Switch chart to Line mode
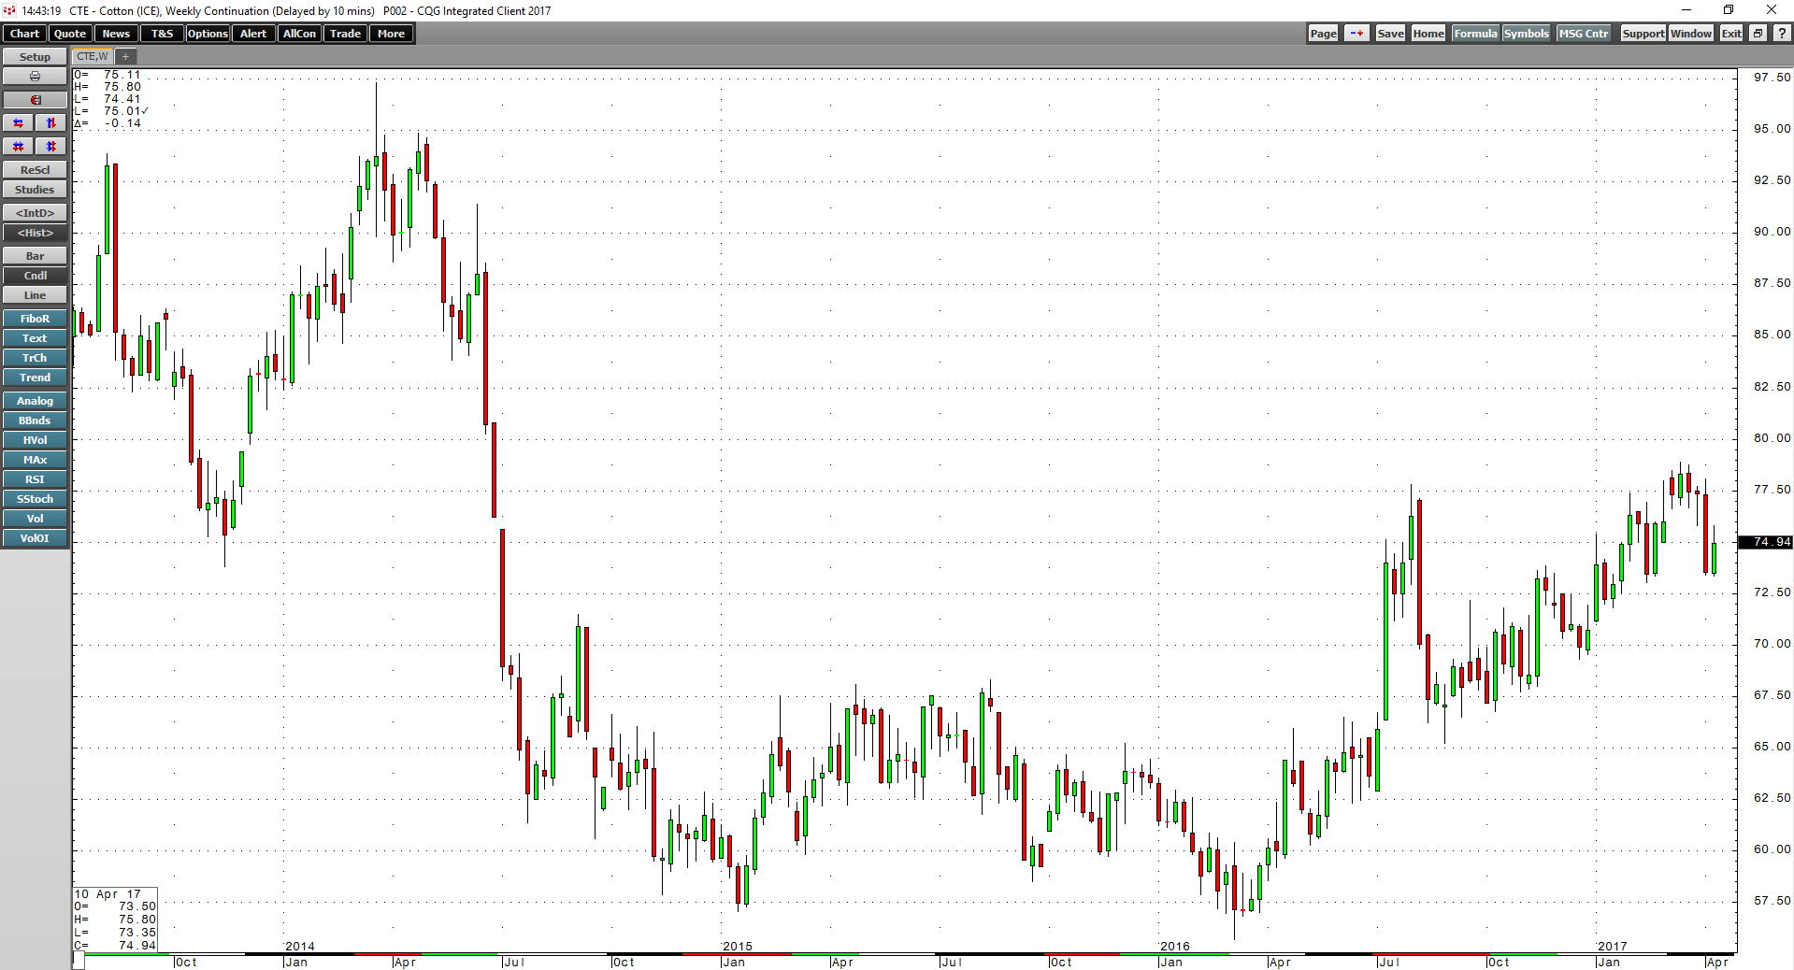 click(x=35, y=294)
